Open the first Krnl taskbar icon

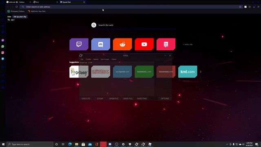click(137, 144)
